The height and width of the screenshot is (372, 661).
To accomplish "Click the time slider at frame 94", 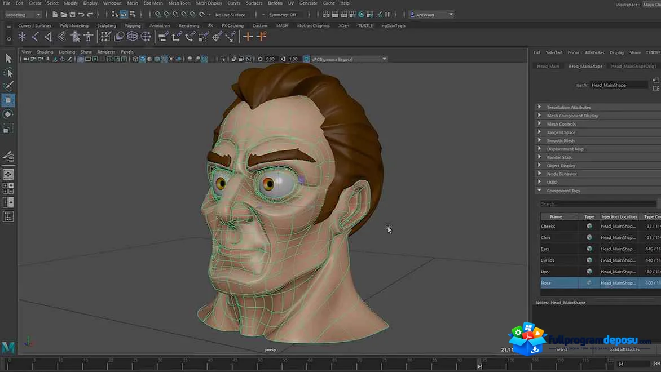I will (x=479, y=364).
